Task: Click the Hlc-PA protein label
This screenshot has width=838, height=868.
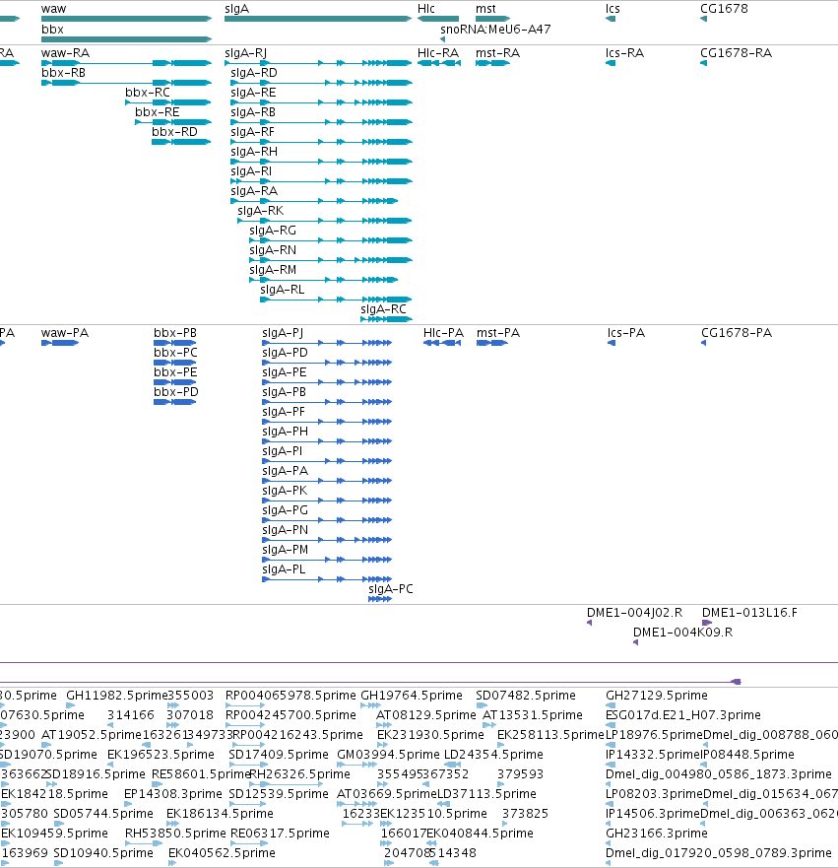Action: 443,333
